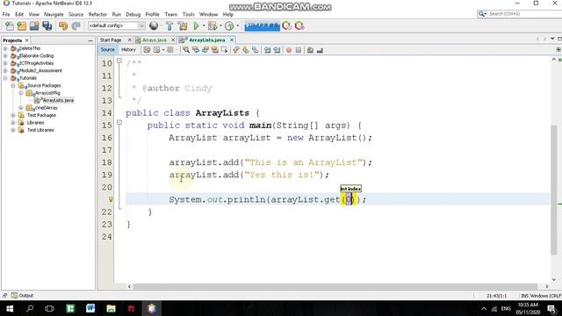
Task: Open the Navigate menu
Action: pyautogui.click(x=54, y=14)
